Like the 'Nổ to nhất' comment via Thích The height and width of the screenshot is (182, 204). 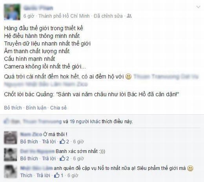point(26,175)
